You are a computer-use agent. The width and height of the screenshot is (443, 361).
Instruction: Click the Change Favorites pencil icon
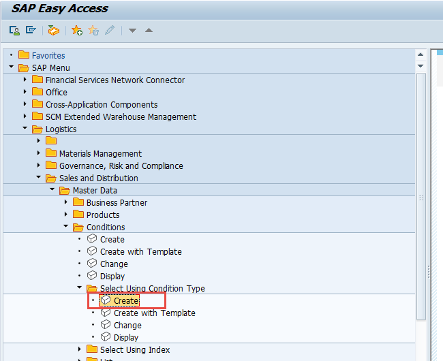coord(110,30)
